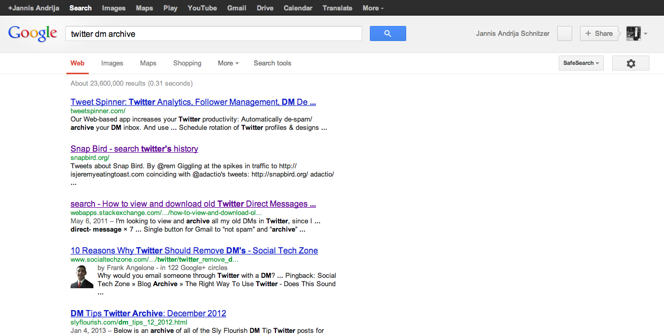Viewport: 664px width, 336px height.
Task: Open settings via the gear icon
Action: click(x=631, y=63)
